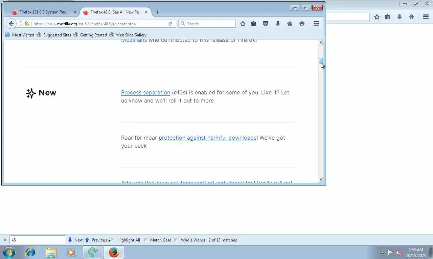Image resolution: width=433 pixels, height=259 pixels.
Task: Reload the release notes page
Action: [170, 24]
